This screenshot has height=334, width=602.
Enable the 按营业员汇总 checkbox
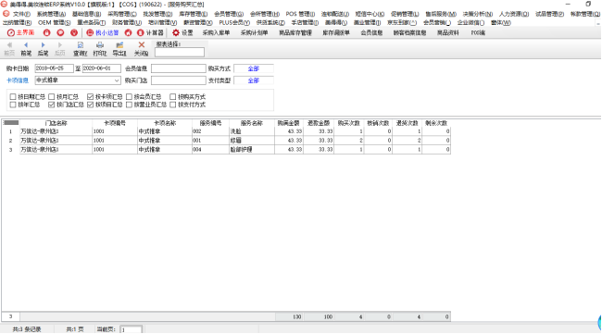(x=129, y=105)
